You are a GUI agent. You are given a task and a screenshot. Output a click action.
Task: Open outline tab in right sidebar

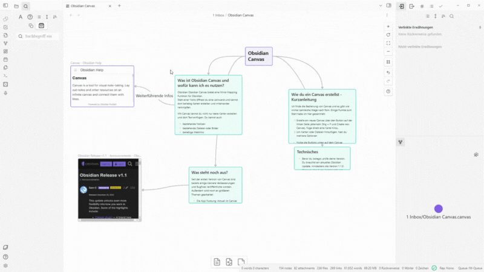(x=431, y=6)
